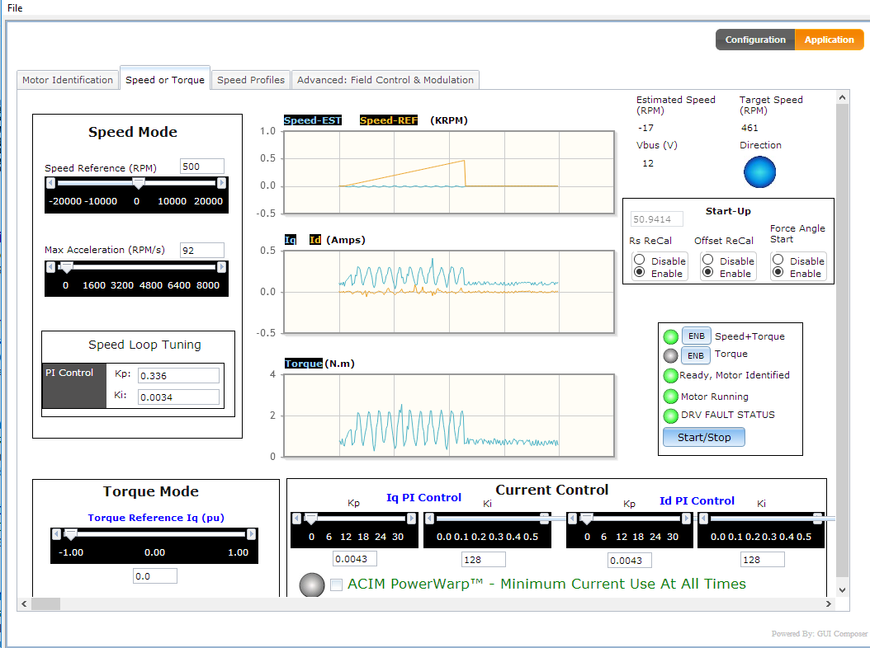This screenshot has width=870, height=648.
Task: Click the Iq Kp value field
Action: [355, 559]
